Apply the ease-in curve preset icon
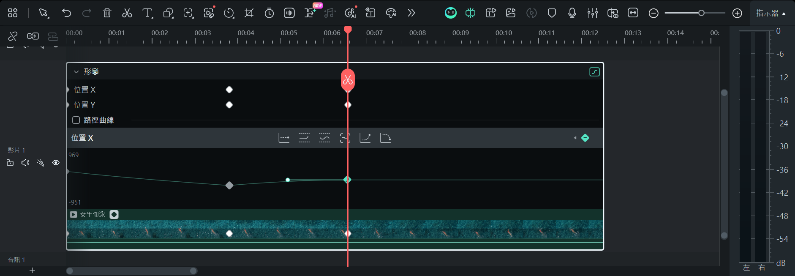The height and width of the screenshot is (276, 795). click(365, 138)
